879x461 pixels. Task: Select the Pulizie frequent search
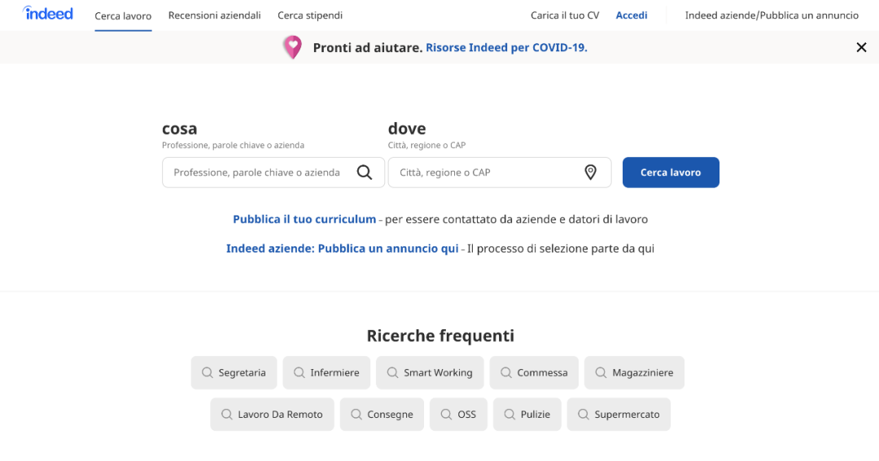pos(527,415)
